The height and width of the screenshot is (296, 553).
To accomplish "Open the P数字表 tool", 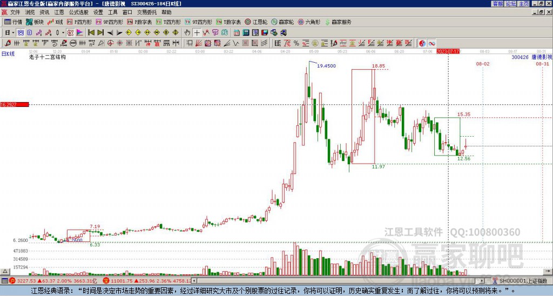I will click(140, 22).
